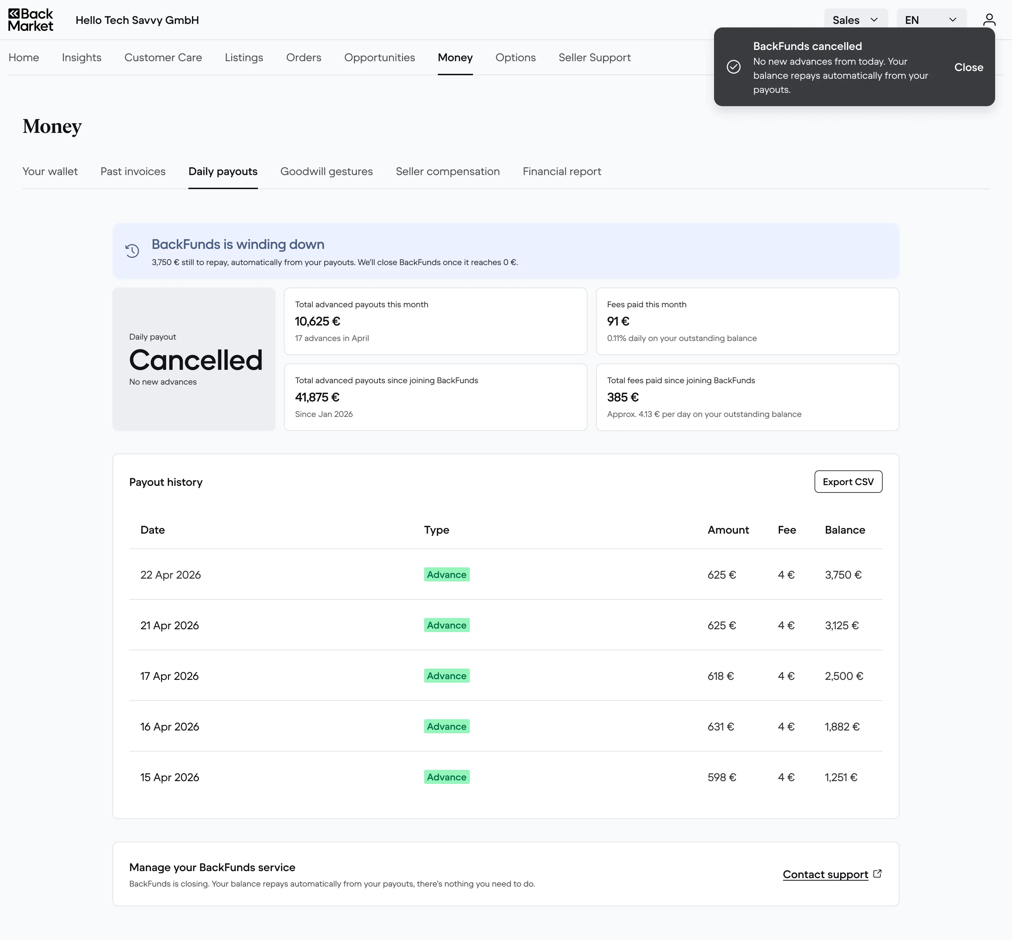This screenshot has width=1012, height=940.
Task: Click the Back Market logo
Action: [31, 20]
